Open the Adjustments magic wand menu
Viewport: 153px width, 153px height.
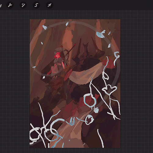click(x=23, y=5)
